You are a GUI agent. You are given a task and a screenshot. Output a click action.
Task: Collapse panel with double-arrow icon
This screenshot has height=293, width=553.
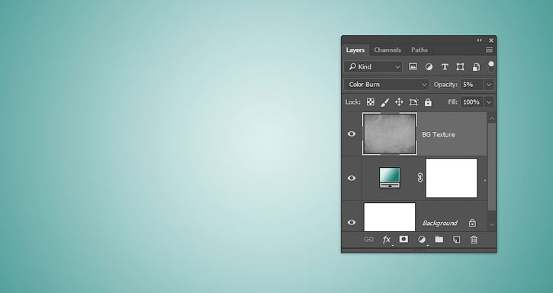[479, 40]
